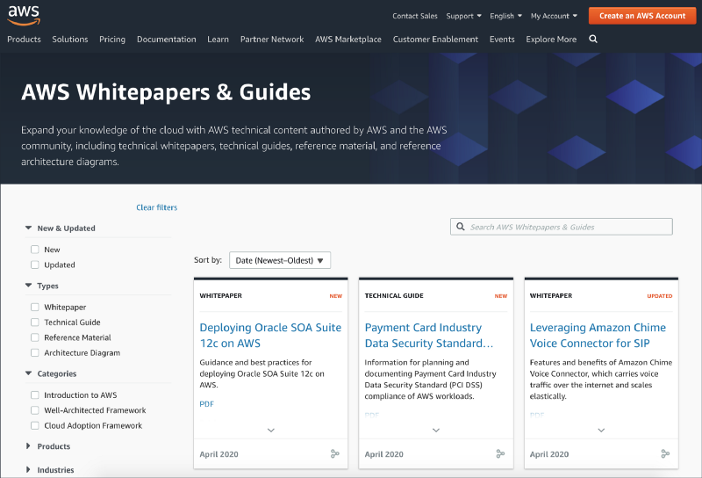The width and height of the screenshot is (702, 478).
Task: Click April 2020 date on Oracle SOA card
Action: 218,453
